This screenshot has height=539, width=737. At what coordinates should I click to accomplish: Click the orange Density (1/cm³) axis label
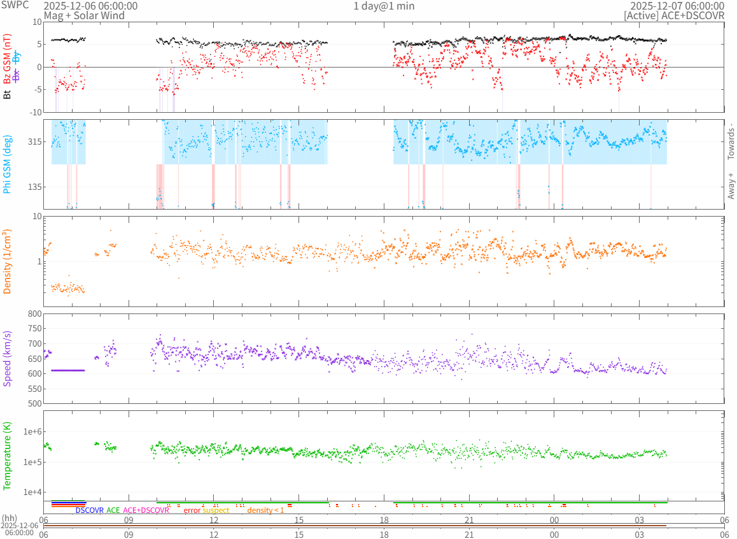[x=8, y=261]
